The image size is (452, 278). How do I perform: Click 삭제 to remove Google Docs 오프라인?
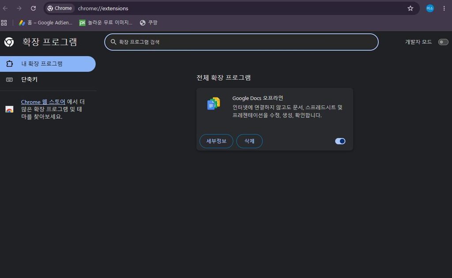(249, 141)
